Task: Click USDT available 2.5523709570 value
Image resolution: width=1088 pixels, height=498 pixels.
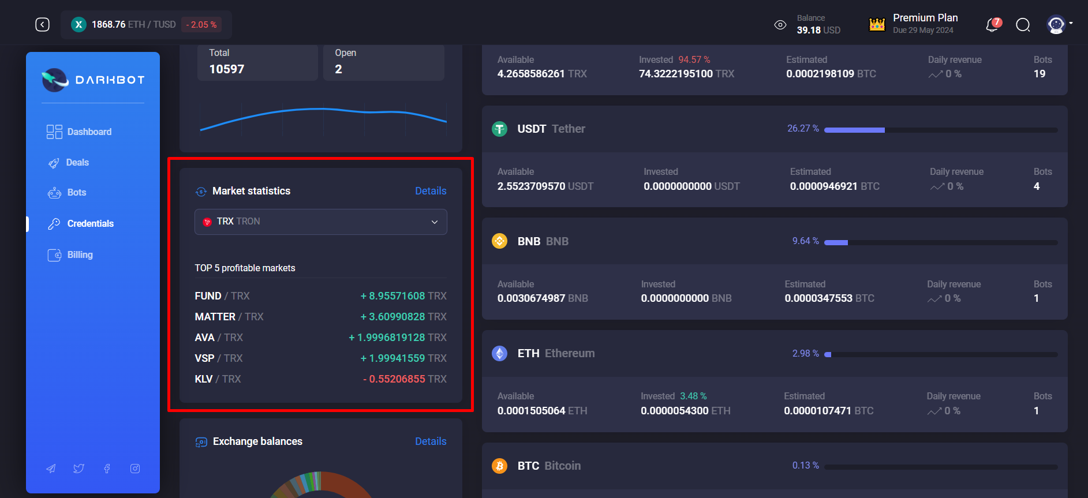Action: coord(545,186)
